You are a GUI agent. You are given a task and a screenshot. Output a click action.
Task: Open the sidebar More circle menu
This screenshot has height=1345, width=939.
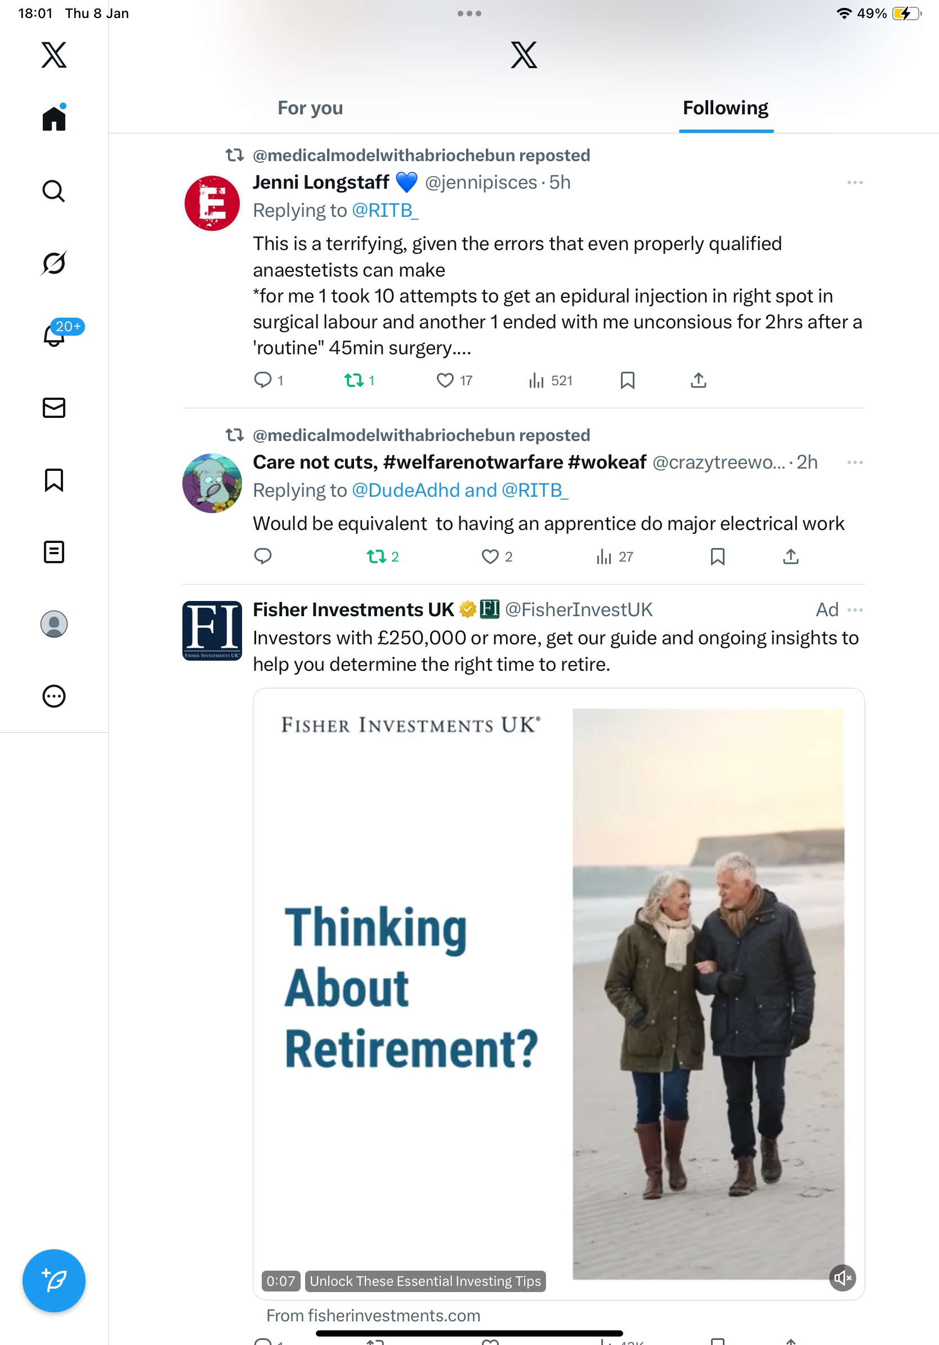click(x=54, y=696)
